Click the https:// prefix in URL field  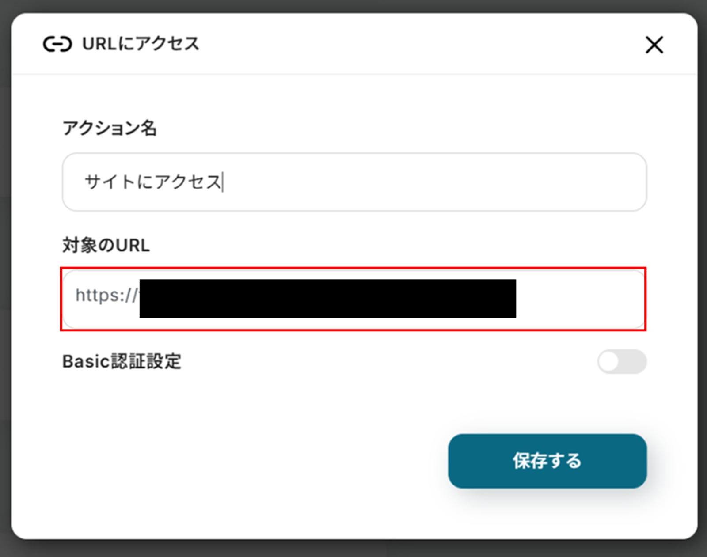tap(106, 295)
